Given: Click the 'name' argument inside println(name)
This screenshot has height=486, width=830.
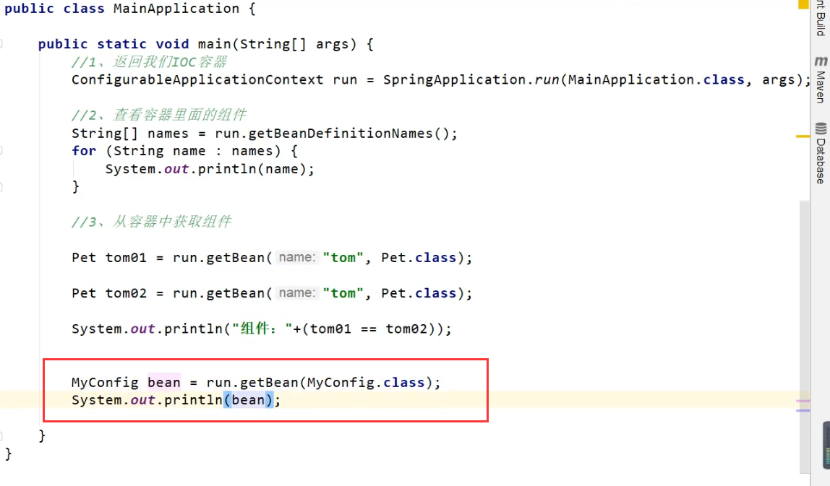Looking at the screenshot, I should (x=282, y=169).
